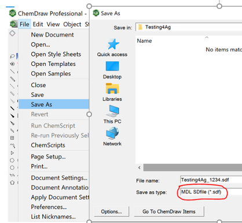Select the Wavy Bond tool
Screen dimensions: 242x223
click(x=12, y=131)
